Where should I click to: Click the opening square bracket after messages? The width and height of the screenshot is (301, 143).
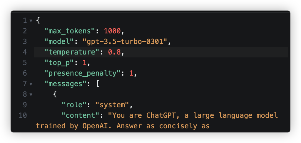pos(98,84)
